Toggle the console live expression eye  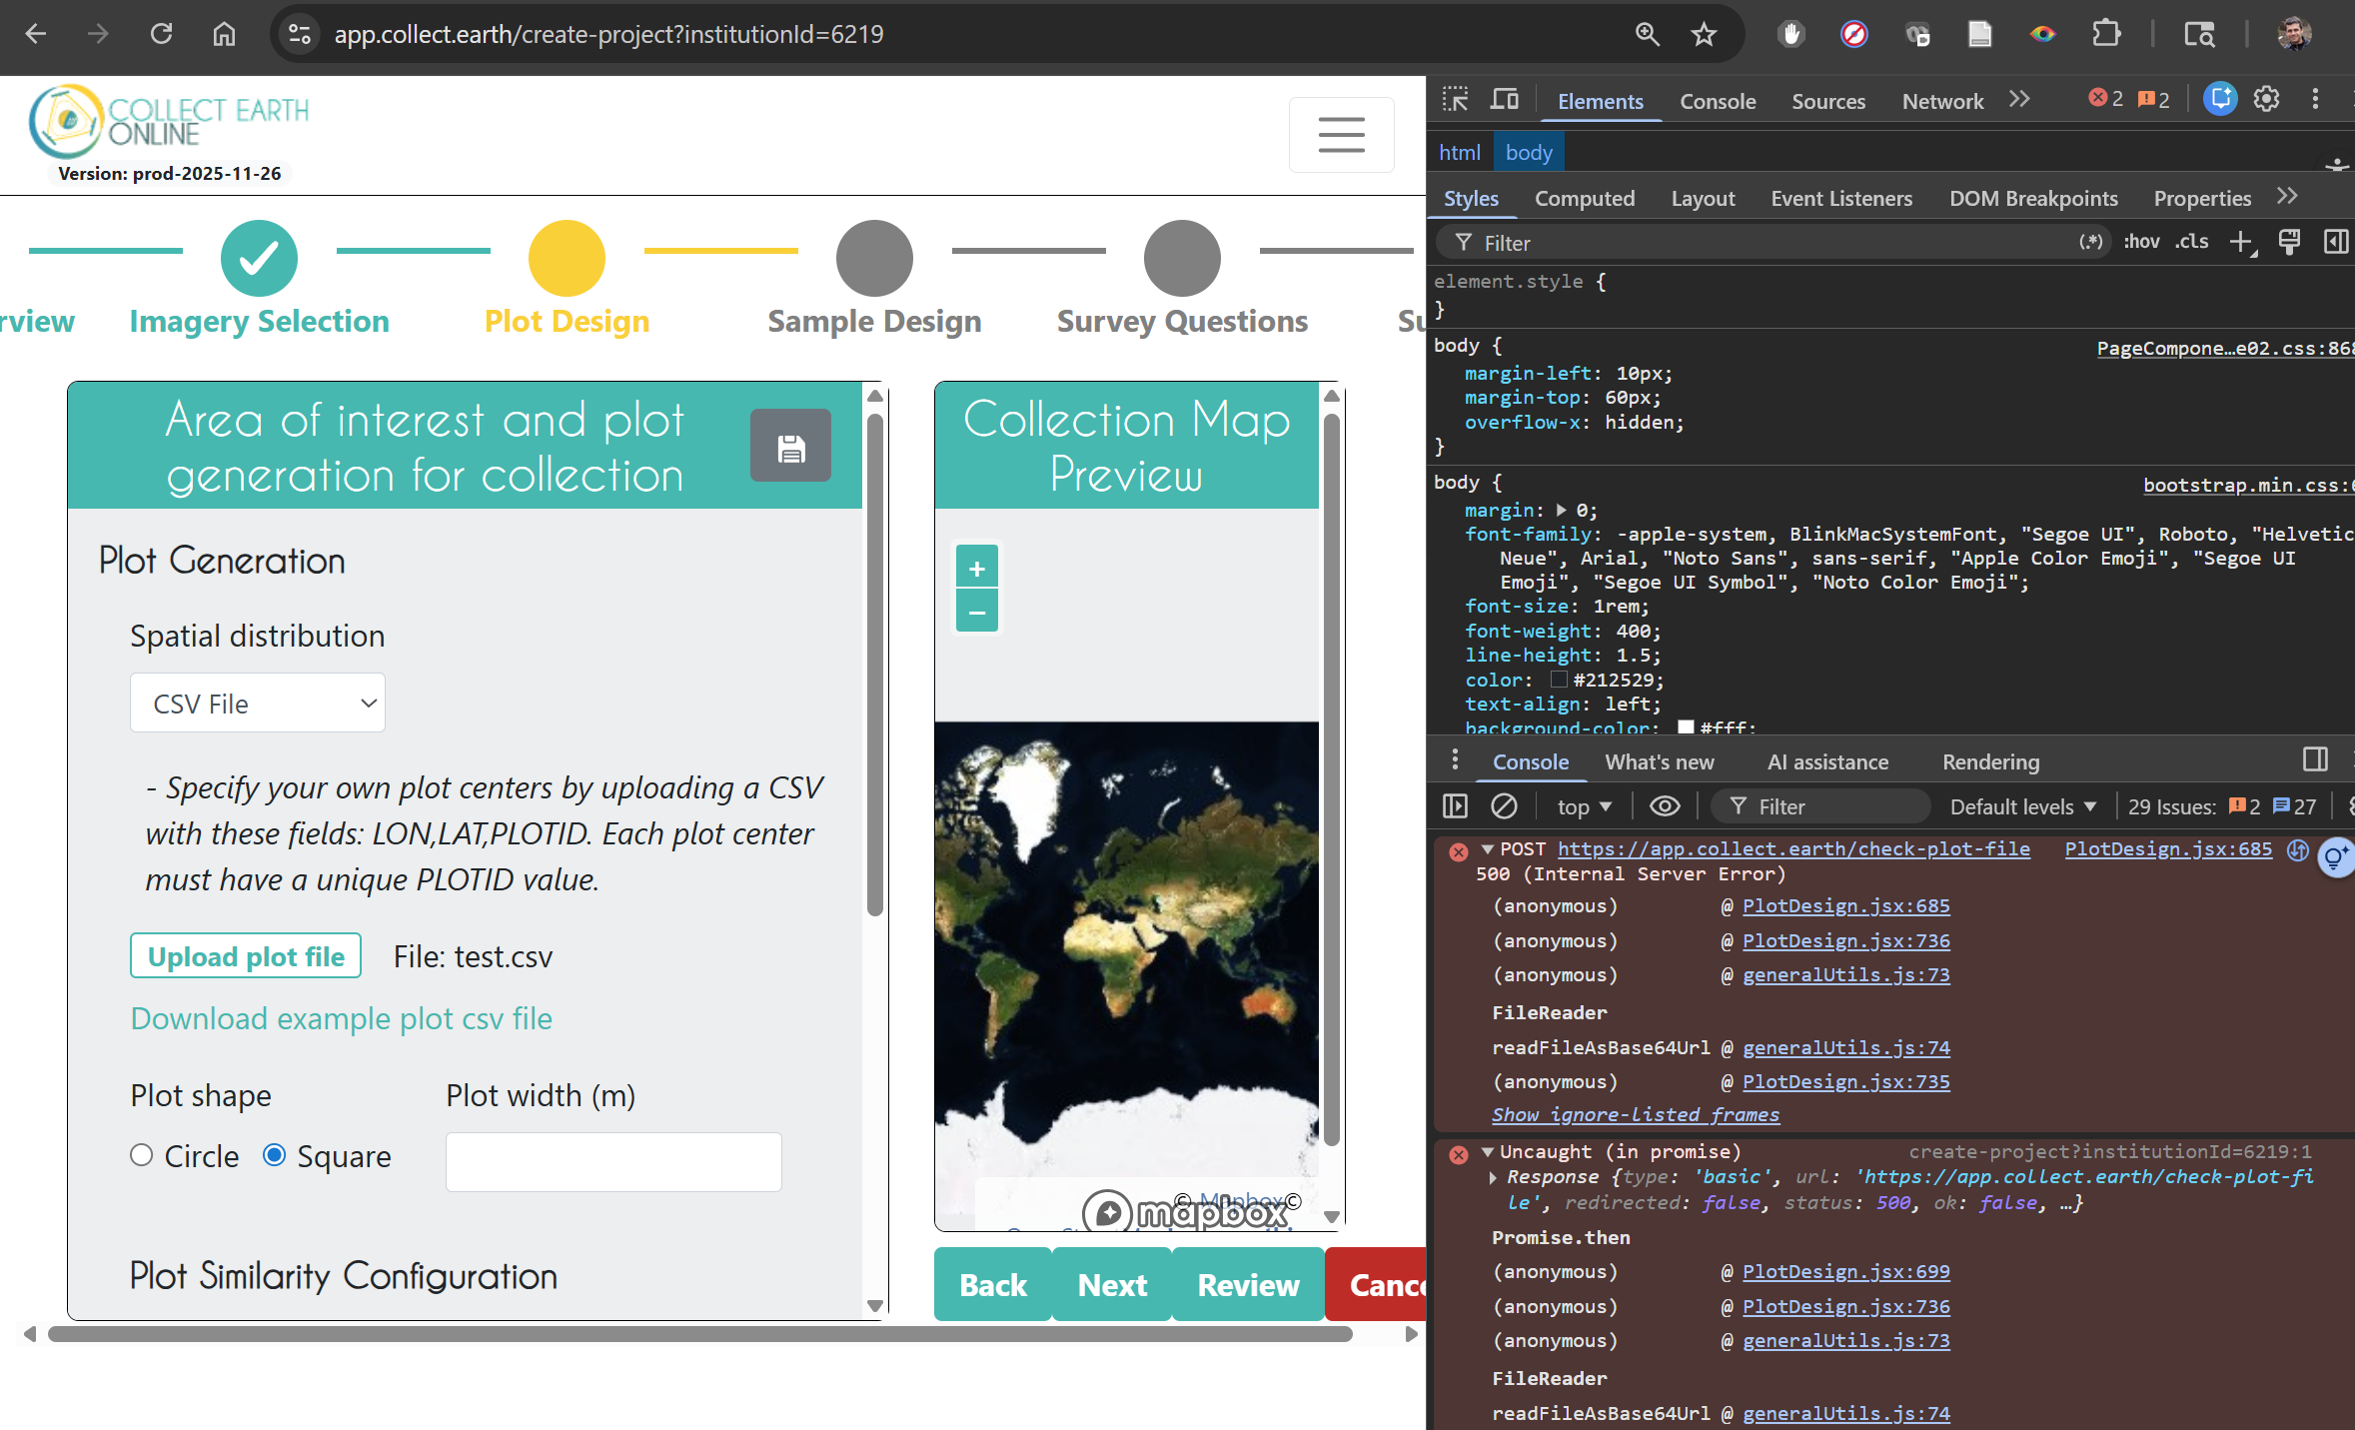(x=1664, y=806)
